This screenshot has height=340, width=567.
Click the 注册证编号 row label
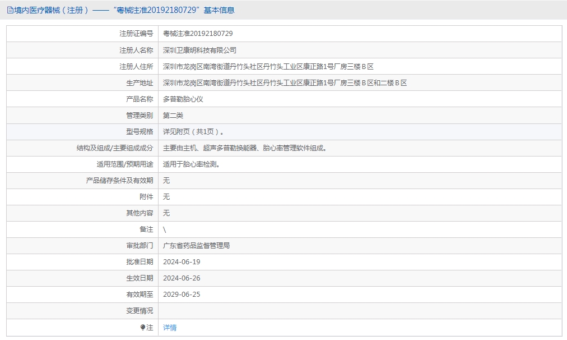point(136,34)
